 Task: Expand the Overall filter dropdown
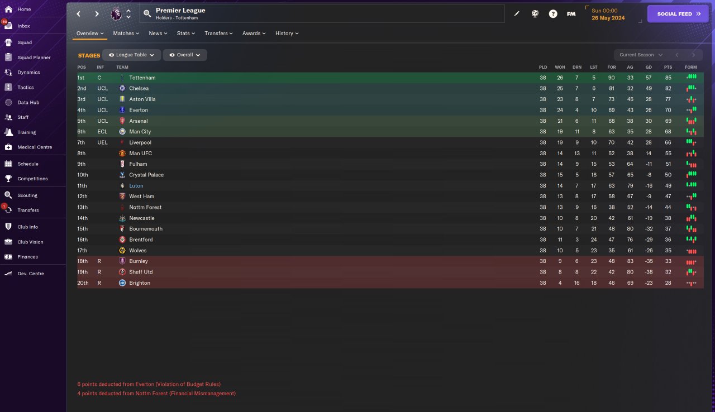click(x=185, y=55)
